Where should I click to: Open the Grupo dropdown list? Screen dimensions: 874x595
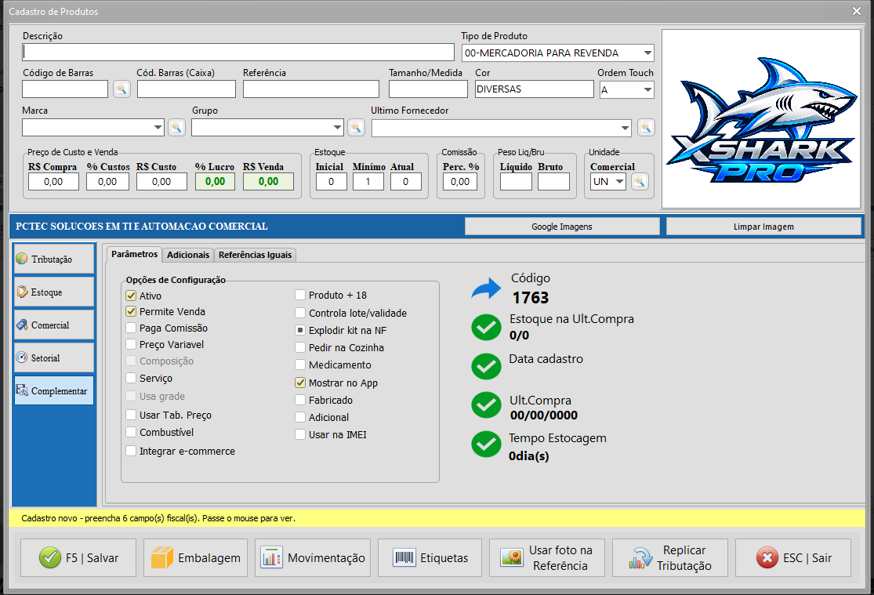tap(337, 128)
